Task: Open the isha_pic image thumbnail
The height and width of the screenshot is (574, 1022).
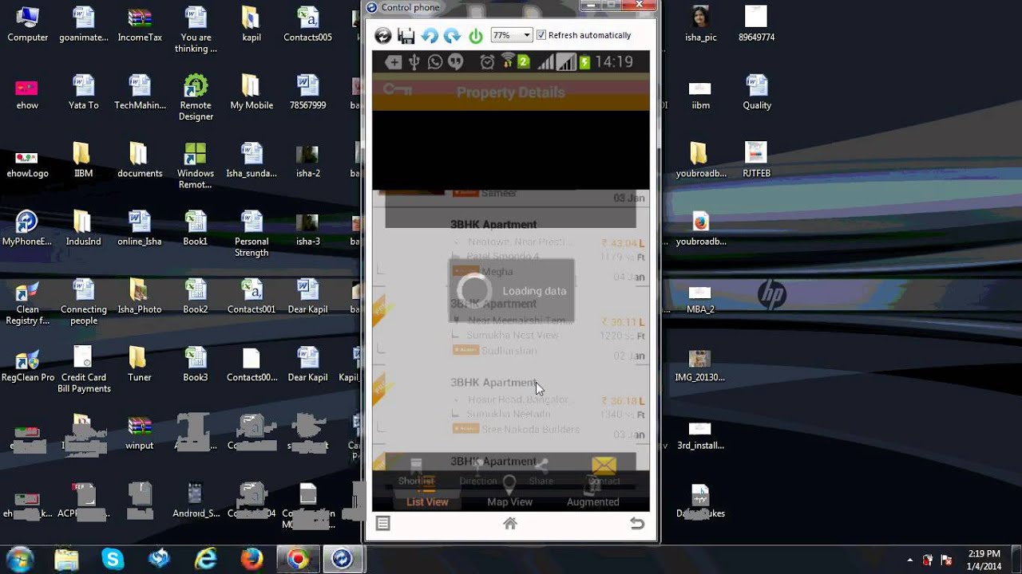Action: click(x=700, y=25)
